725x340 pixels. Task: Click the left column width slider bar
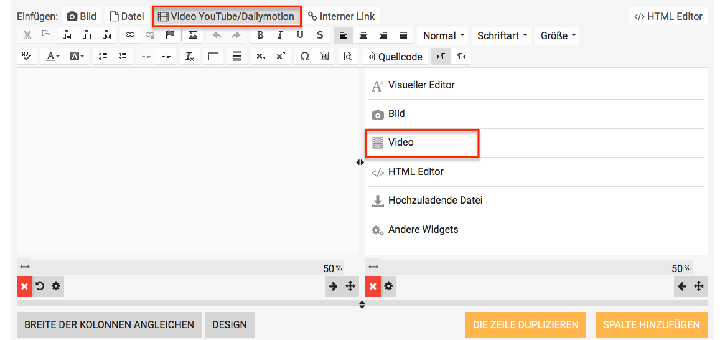pyautogui.click(x=174, y=267)
